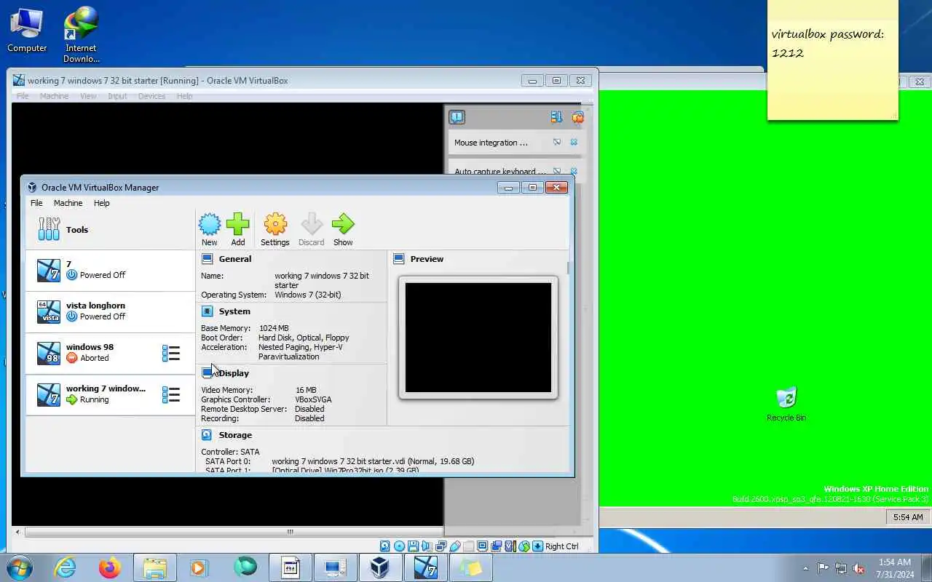Click the Storage section header link
Image resolution: width=932 pixels, height=582 pixels.
coord(235,435)
